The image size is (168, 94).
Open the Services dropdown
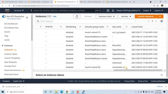coord(19,10)
